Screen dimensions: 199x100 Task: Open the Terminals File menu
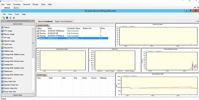3,4
